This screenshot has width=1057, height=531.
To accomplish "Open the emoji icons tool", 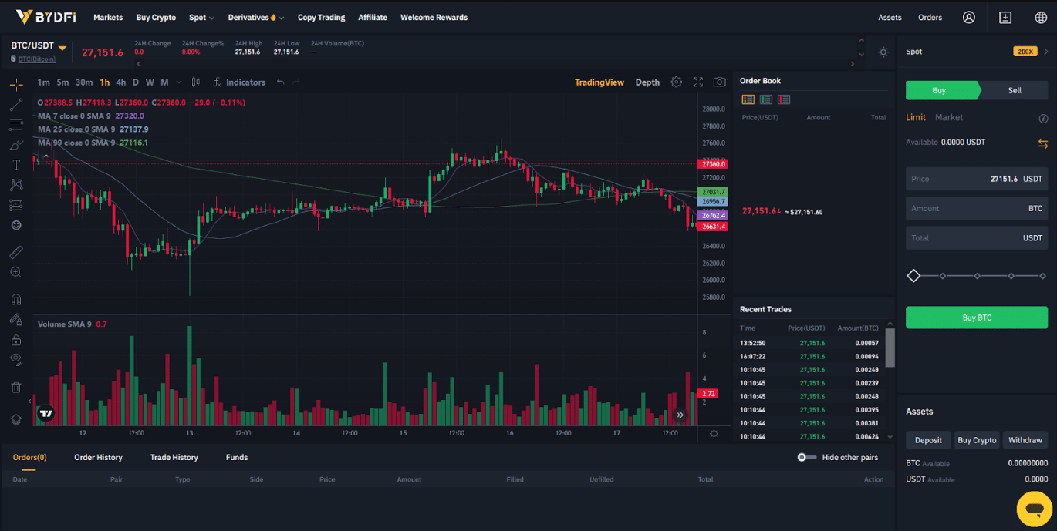I will point(16,225).
